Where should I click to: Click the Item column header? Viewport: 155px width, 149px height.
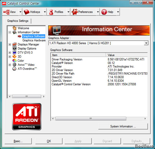[x=78, y=55]
